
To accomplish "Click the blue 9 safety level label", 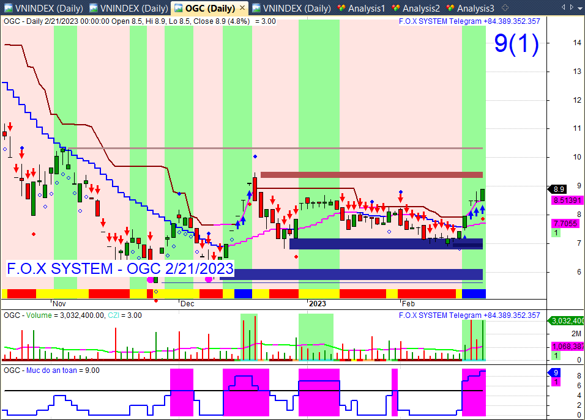I will click(555, 373).
